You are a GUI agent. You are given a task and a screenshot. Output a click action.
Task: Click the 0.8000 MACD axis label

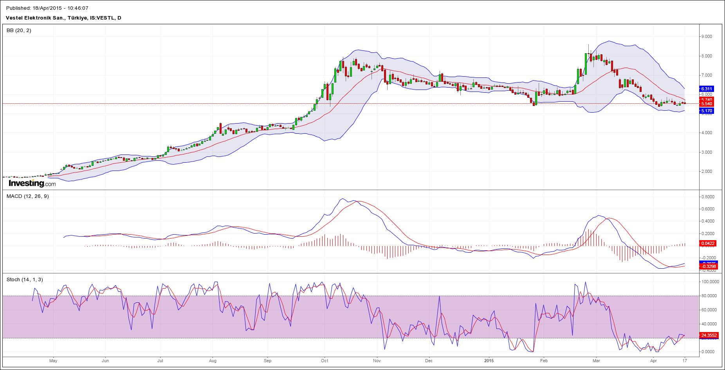(708, 197)
